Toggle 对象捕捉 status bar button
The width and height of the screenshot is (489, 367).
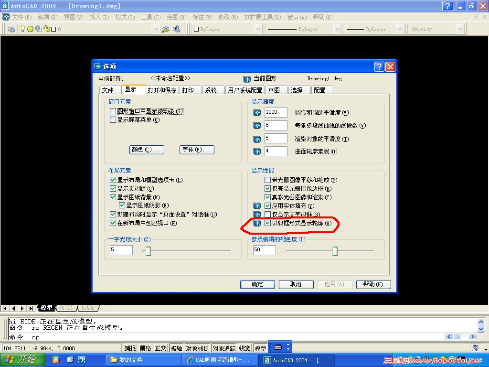click(x=197, y=348)
